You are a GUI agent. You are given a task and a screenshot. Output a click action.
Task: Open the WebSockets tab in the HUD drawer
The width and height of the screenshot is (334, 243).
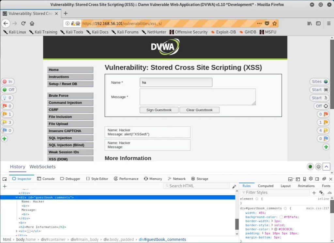[43, 167]
